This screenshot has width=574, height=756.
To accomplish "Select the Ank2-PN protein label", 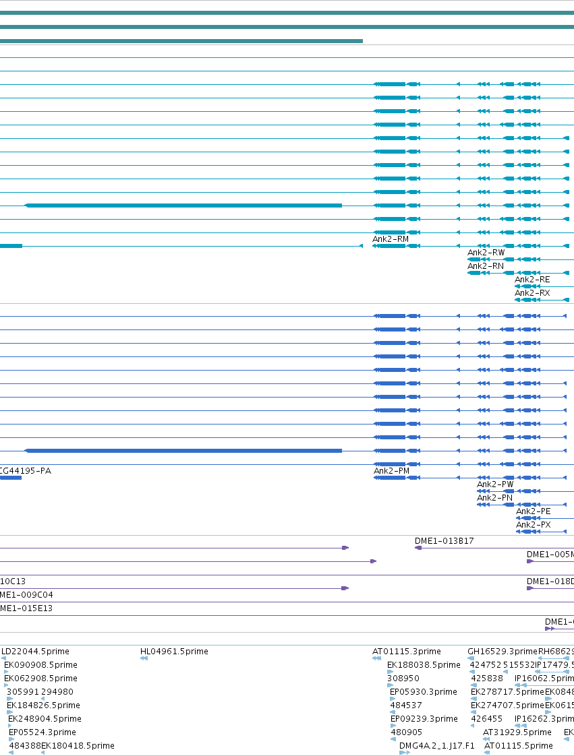I will [495, 498].
